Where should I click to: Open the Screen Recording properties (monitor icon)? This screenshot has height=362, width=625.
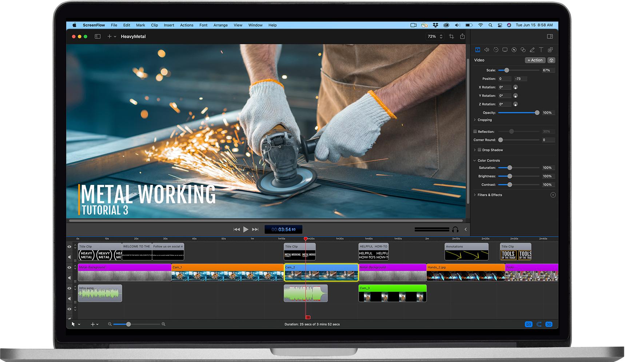click(x=505, y=50)
